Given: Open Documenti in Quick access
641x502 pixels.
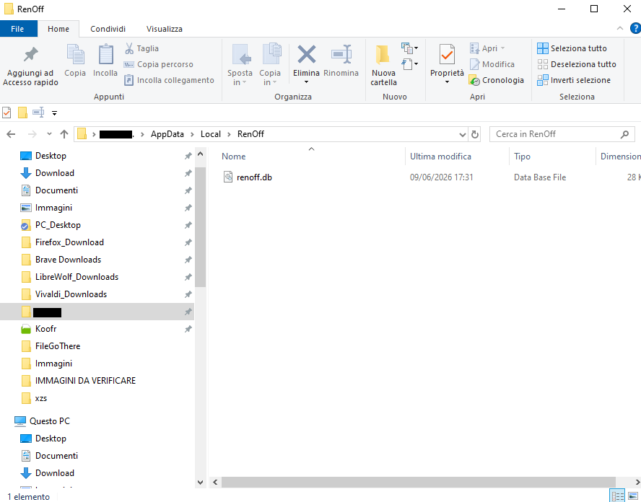Looking at the screenshot, I should click(56, 190).
